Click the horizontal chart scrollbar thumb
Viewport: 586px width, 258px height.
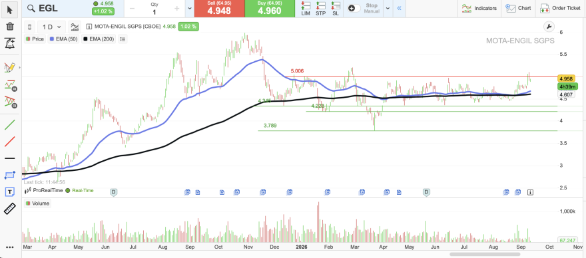(x=485, y=254)
